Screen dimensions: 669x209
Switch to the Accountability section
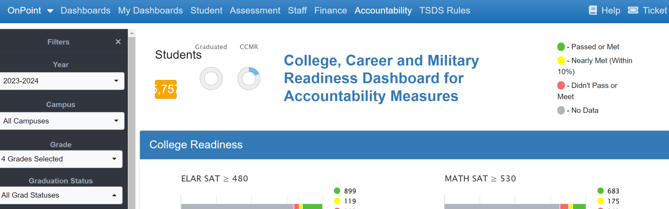(383, 10)
